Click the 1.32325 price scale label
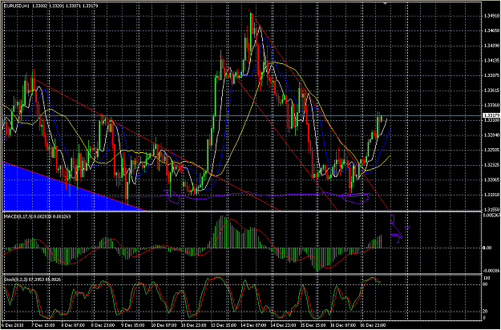 tap(491, 165)
